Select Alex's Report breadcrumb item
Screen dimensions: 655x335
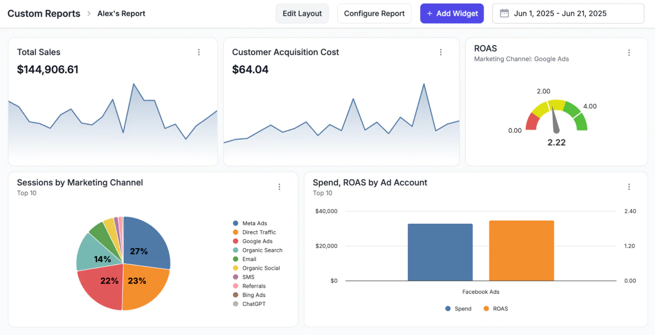coord(121,14)
